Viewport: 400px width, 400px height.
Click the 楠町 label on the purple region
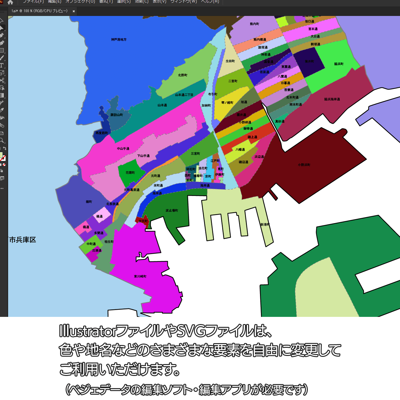pos(89,202)
